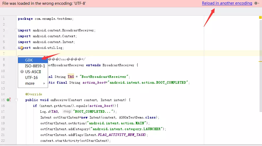Pick UTF-16 encoding option
262x146 pixels.
(33, 78)
